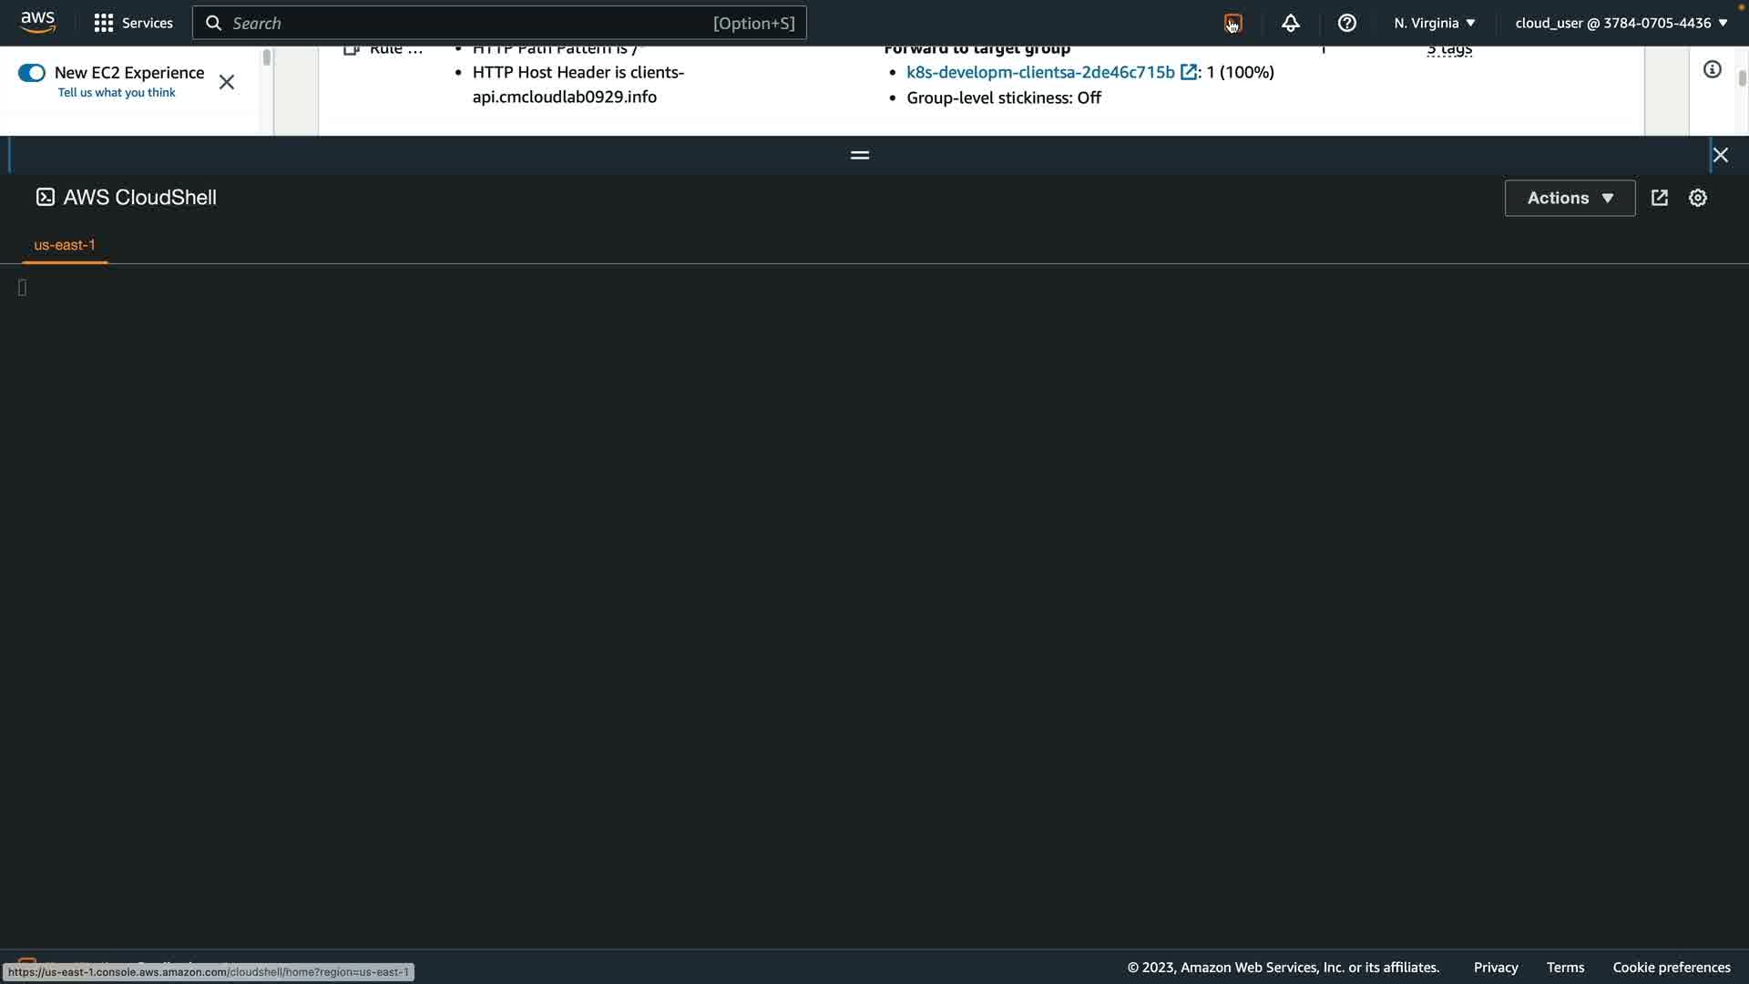
Task: Toggle the New EC2 Experience switch
Action: (32, 73)
